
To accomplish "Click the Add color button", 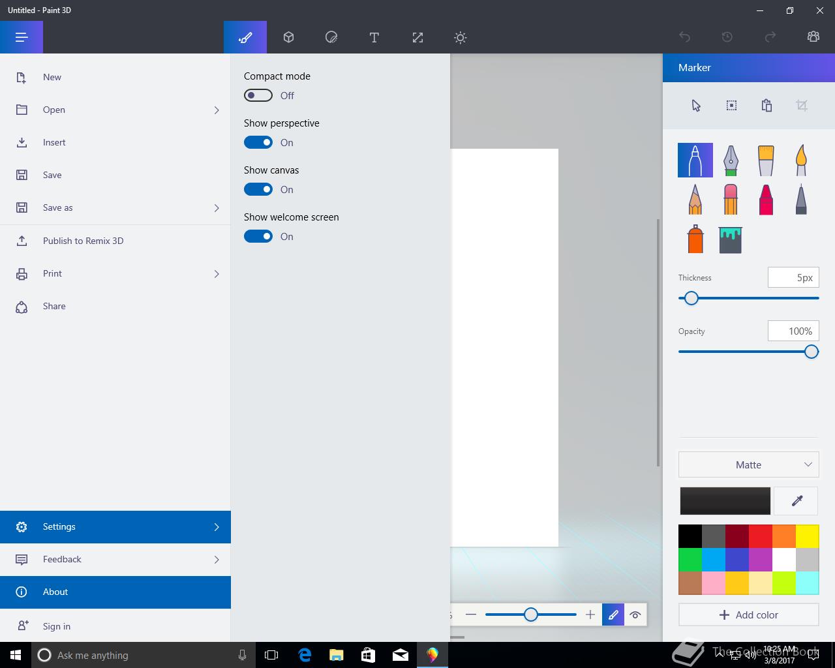I will pyautogui.click(x=748, y=615).
